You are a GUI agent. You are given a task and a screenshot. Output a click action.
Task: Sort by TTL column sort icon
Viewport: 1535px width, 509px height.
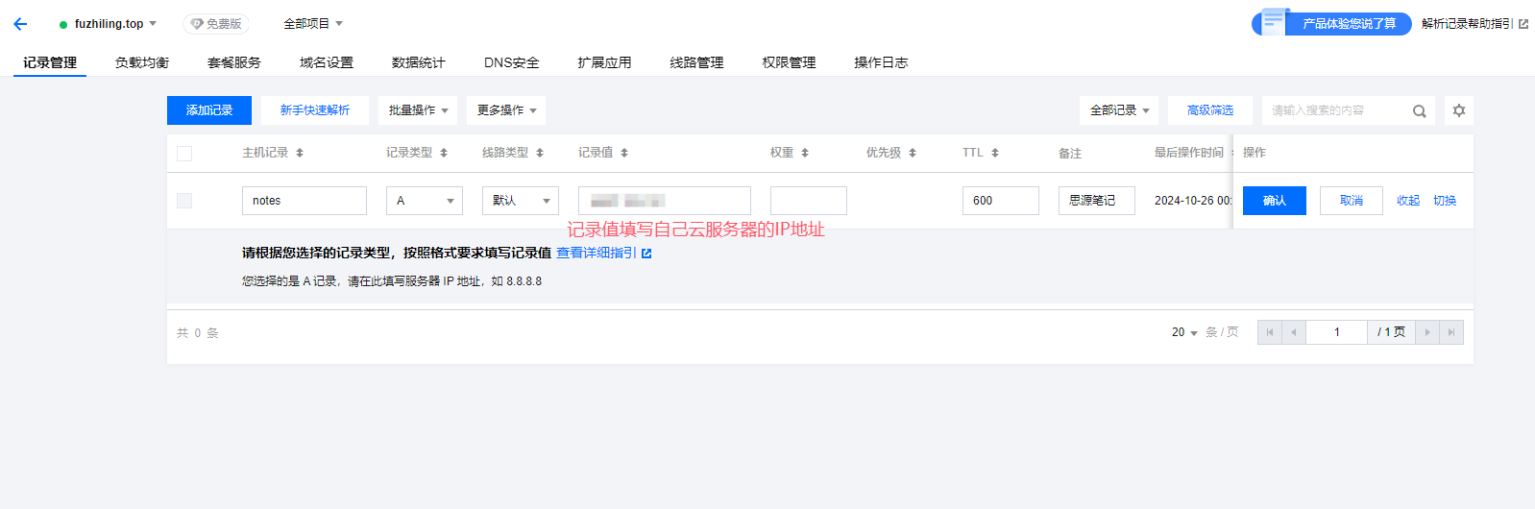tap(995, 153)
